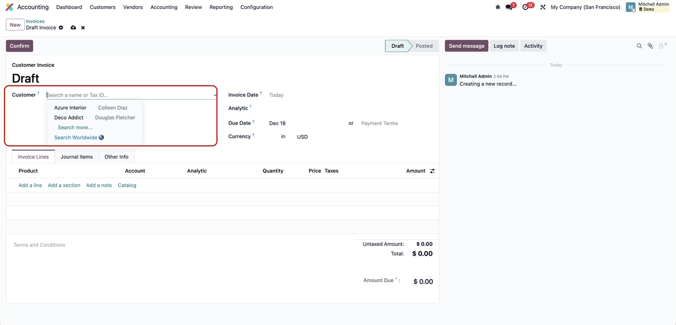This screenshot has height=325, width=676.
Task: Click the Add a line link
Action: (30, 185)
